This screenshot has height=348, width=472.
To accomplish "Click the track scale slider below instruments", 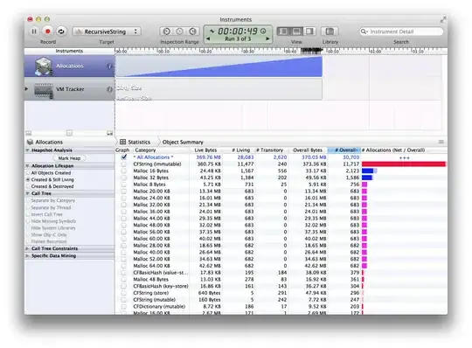I will 70,133.
